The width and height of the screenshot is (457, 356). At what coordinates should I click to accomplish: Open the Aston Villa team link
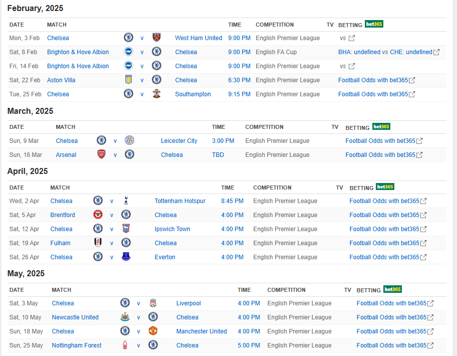[x=61, y=80]
